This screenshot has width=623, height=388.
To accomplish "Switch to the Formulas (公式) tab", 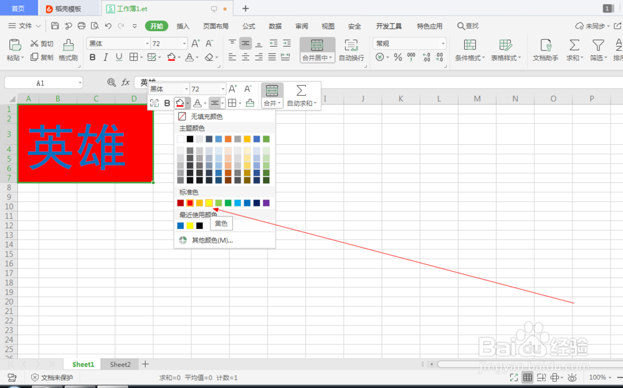I will pyautogui.click(x=249, y=26).
